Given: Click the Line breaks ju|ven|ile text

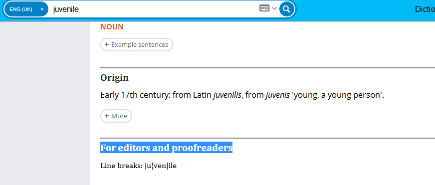Looking at the screenshot, I should point(139,166).
